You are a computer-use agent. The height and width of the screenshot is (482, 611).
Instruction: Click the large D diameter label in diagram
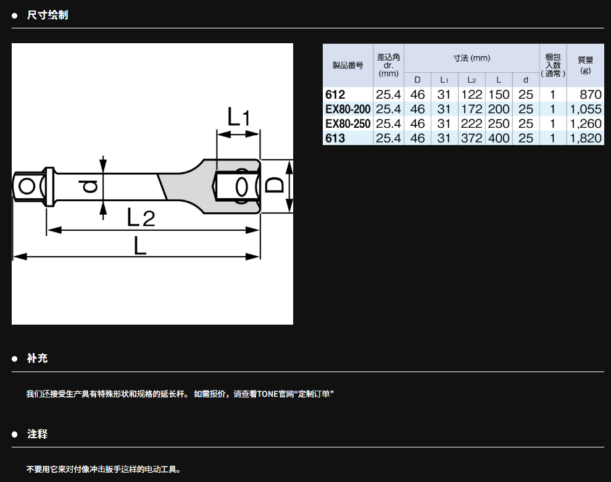coord(276,185)
